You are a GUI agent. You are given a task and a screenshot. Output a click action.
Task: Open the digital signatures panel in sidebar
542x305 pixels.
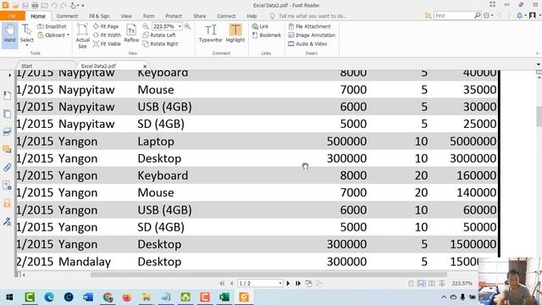pos(7,221)
